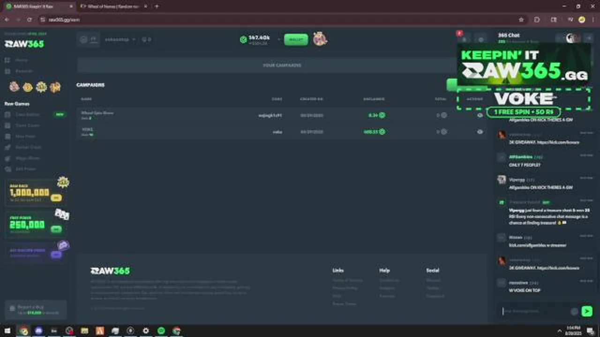
Task: Click the right icon of header toggle group
Action: [x=94, y=40]
